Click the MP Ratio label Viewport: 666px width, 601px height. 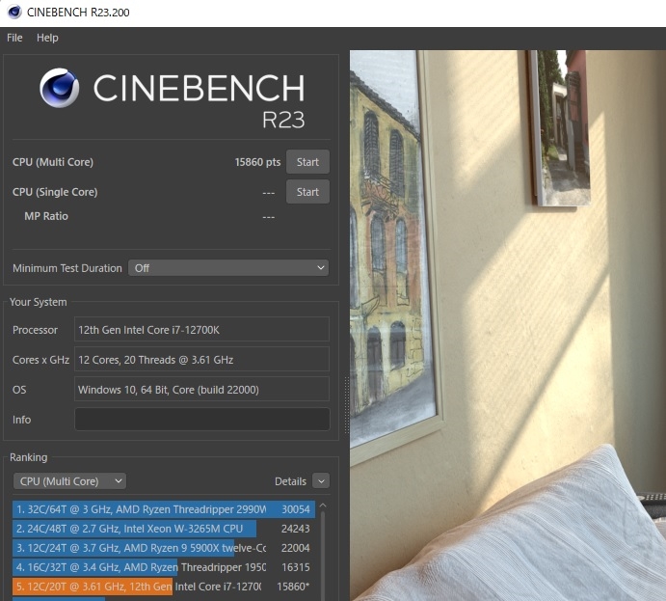(x=46, y=216)
